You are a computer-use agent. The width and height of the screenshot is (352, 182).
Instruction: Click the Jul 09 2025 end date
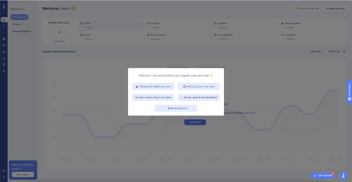point(334,52)
